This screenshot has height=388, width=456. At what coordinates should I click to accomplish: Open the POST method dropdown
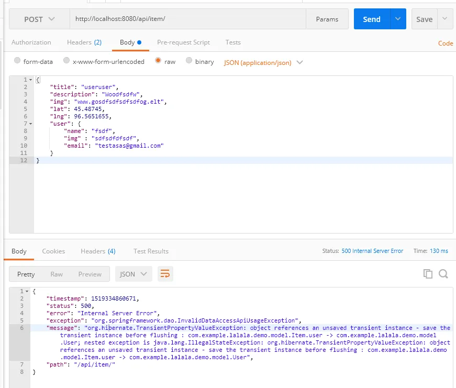click(39, 19)
